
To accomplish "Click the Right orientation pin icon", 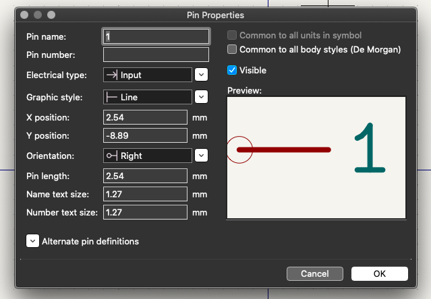I will point(112,156).
